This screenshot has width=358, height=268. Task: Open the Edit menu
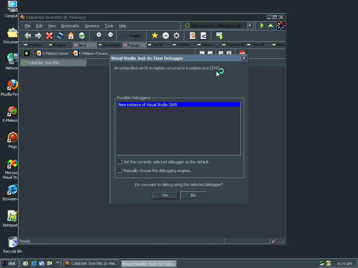[x=39, y=26]
